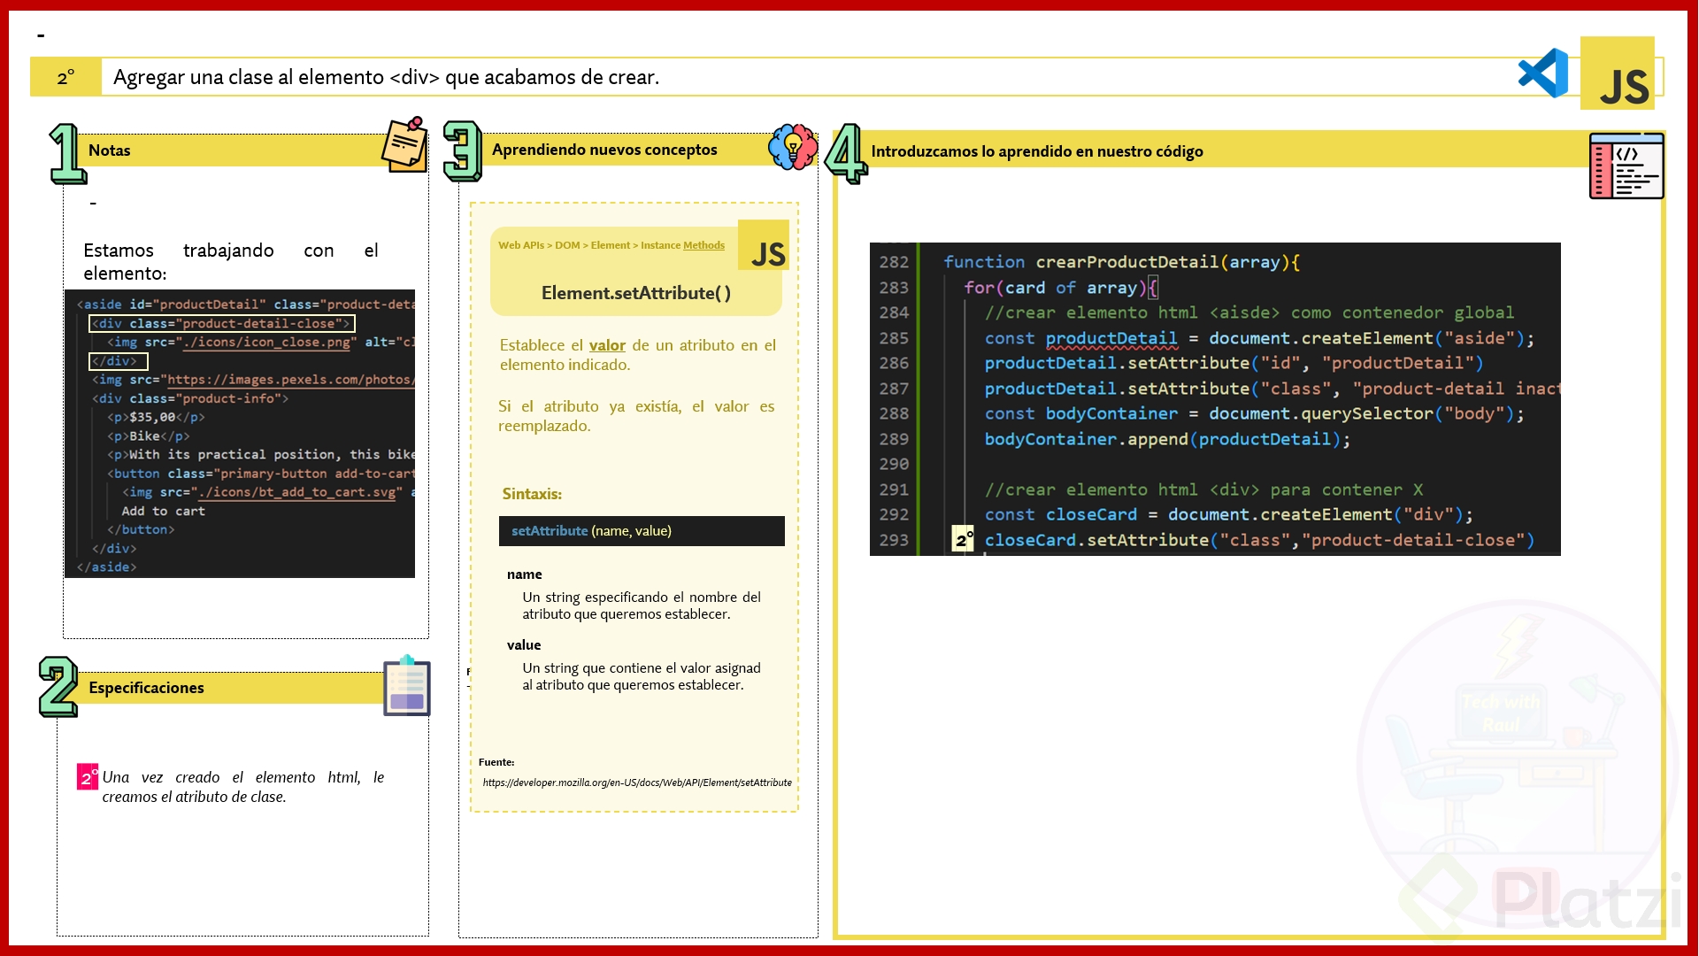Click the small JS badge in MDN card
The image size is (1699, 956).
click(x=764, y=245)
